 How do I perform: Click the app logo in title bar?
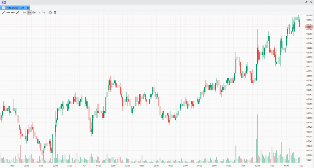[4, 2]
